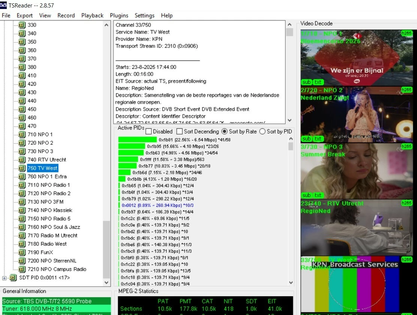417x315 pixels.
Task: Select PID 0x1b81 bar at 22.56%
Action: pyautogui.click(x=138, y=140)
